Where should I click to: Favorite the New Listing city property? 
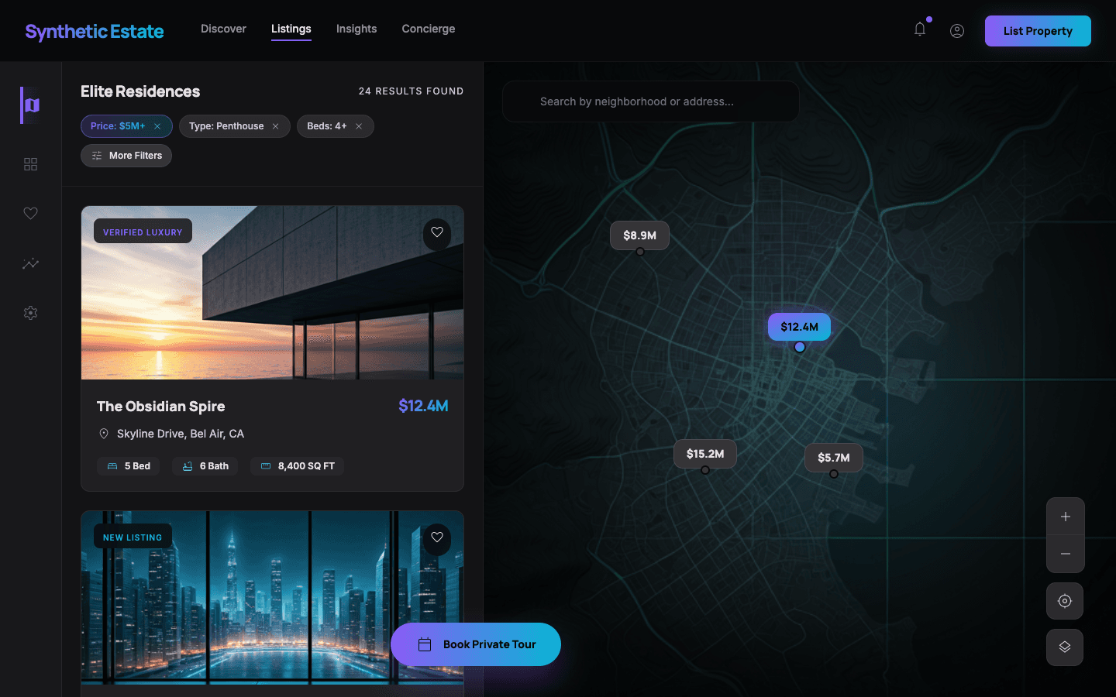(x=437, y=537)
